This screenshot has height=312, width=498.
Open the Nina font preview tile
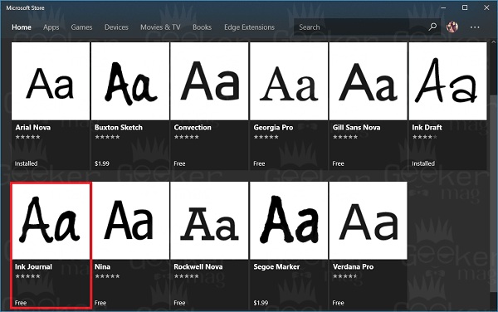(130, 221)
